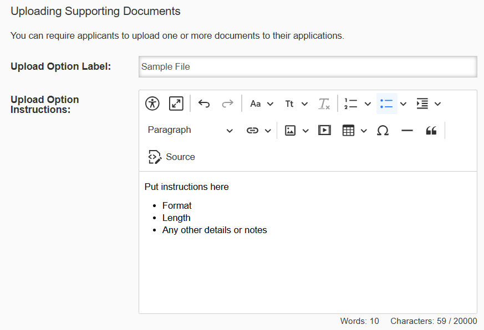The height and width of the screenshot is (330, 484).
Task: Open special characters omega icon
Action: 383,131
